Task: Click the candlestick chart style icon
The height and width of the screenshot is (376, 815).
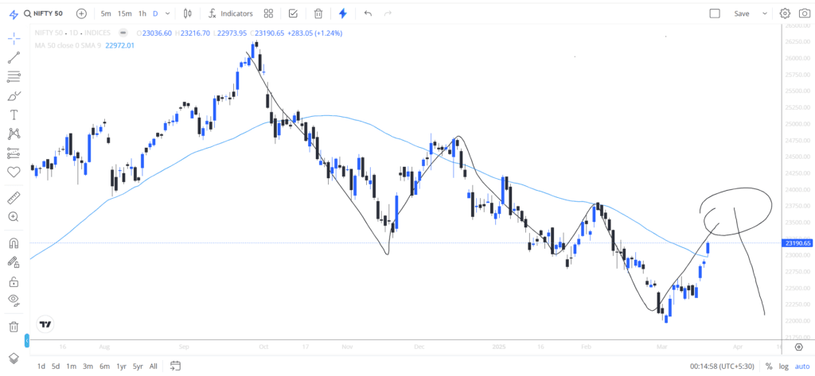Action: click(188, 14)
